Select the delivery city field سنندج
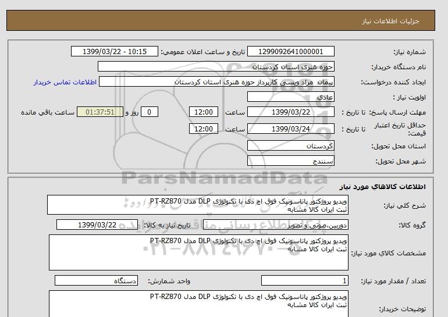The height and width of the screenshot is (317, 448). coord(290,161)
